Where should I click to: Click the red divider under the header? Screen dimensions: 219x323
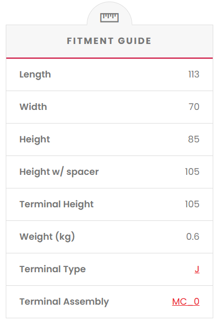[x=109, y=58]
